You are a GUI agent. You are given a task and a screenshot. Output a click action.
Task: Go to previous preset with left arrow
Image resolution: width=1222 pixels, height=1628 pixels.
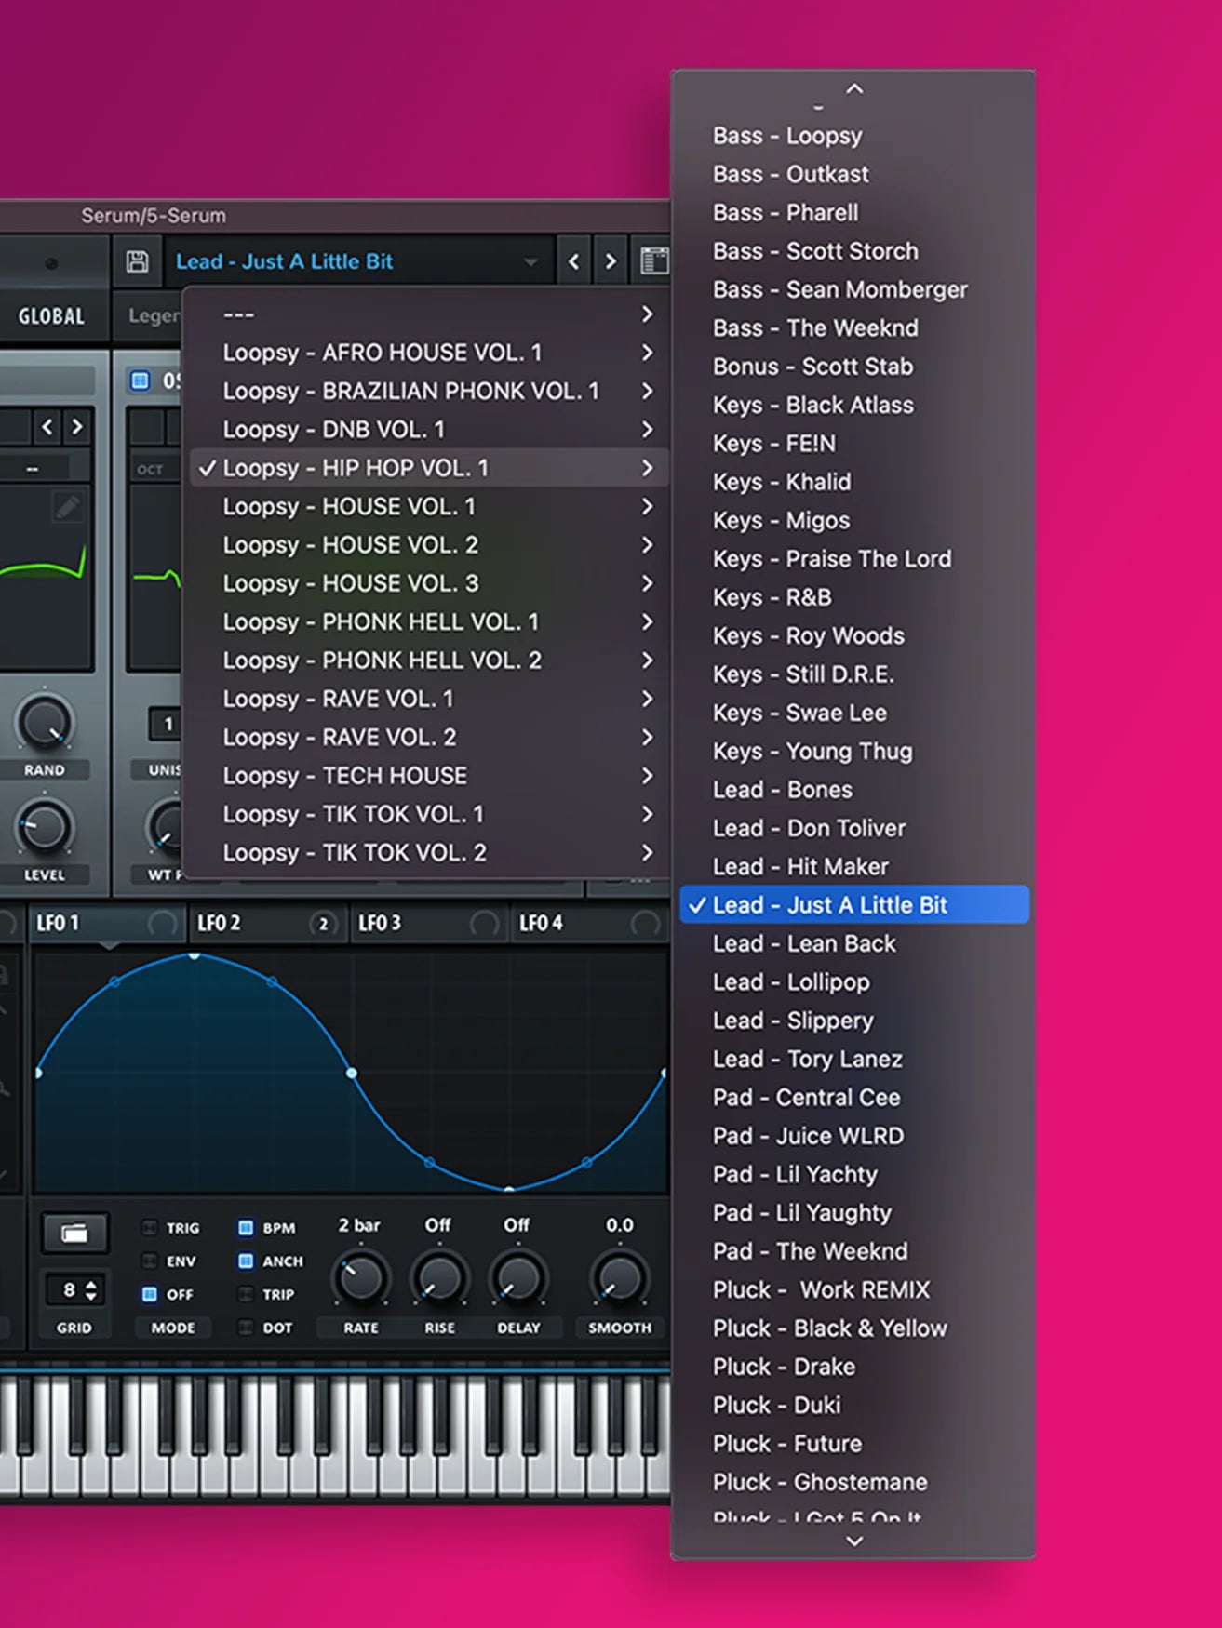tap(573, 262)
